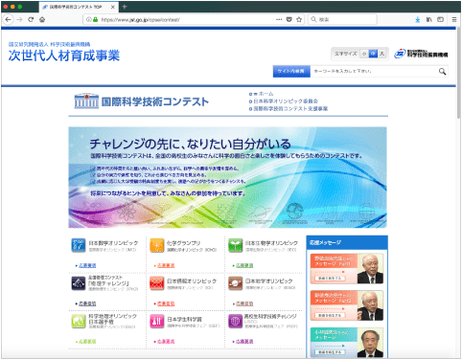462x359 pixels.
Task: Open the 日本情報オリンピック red icon
Action: [157, 283]
